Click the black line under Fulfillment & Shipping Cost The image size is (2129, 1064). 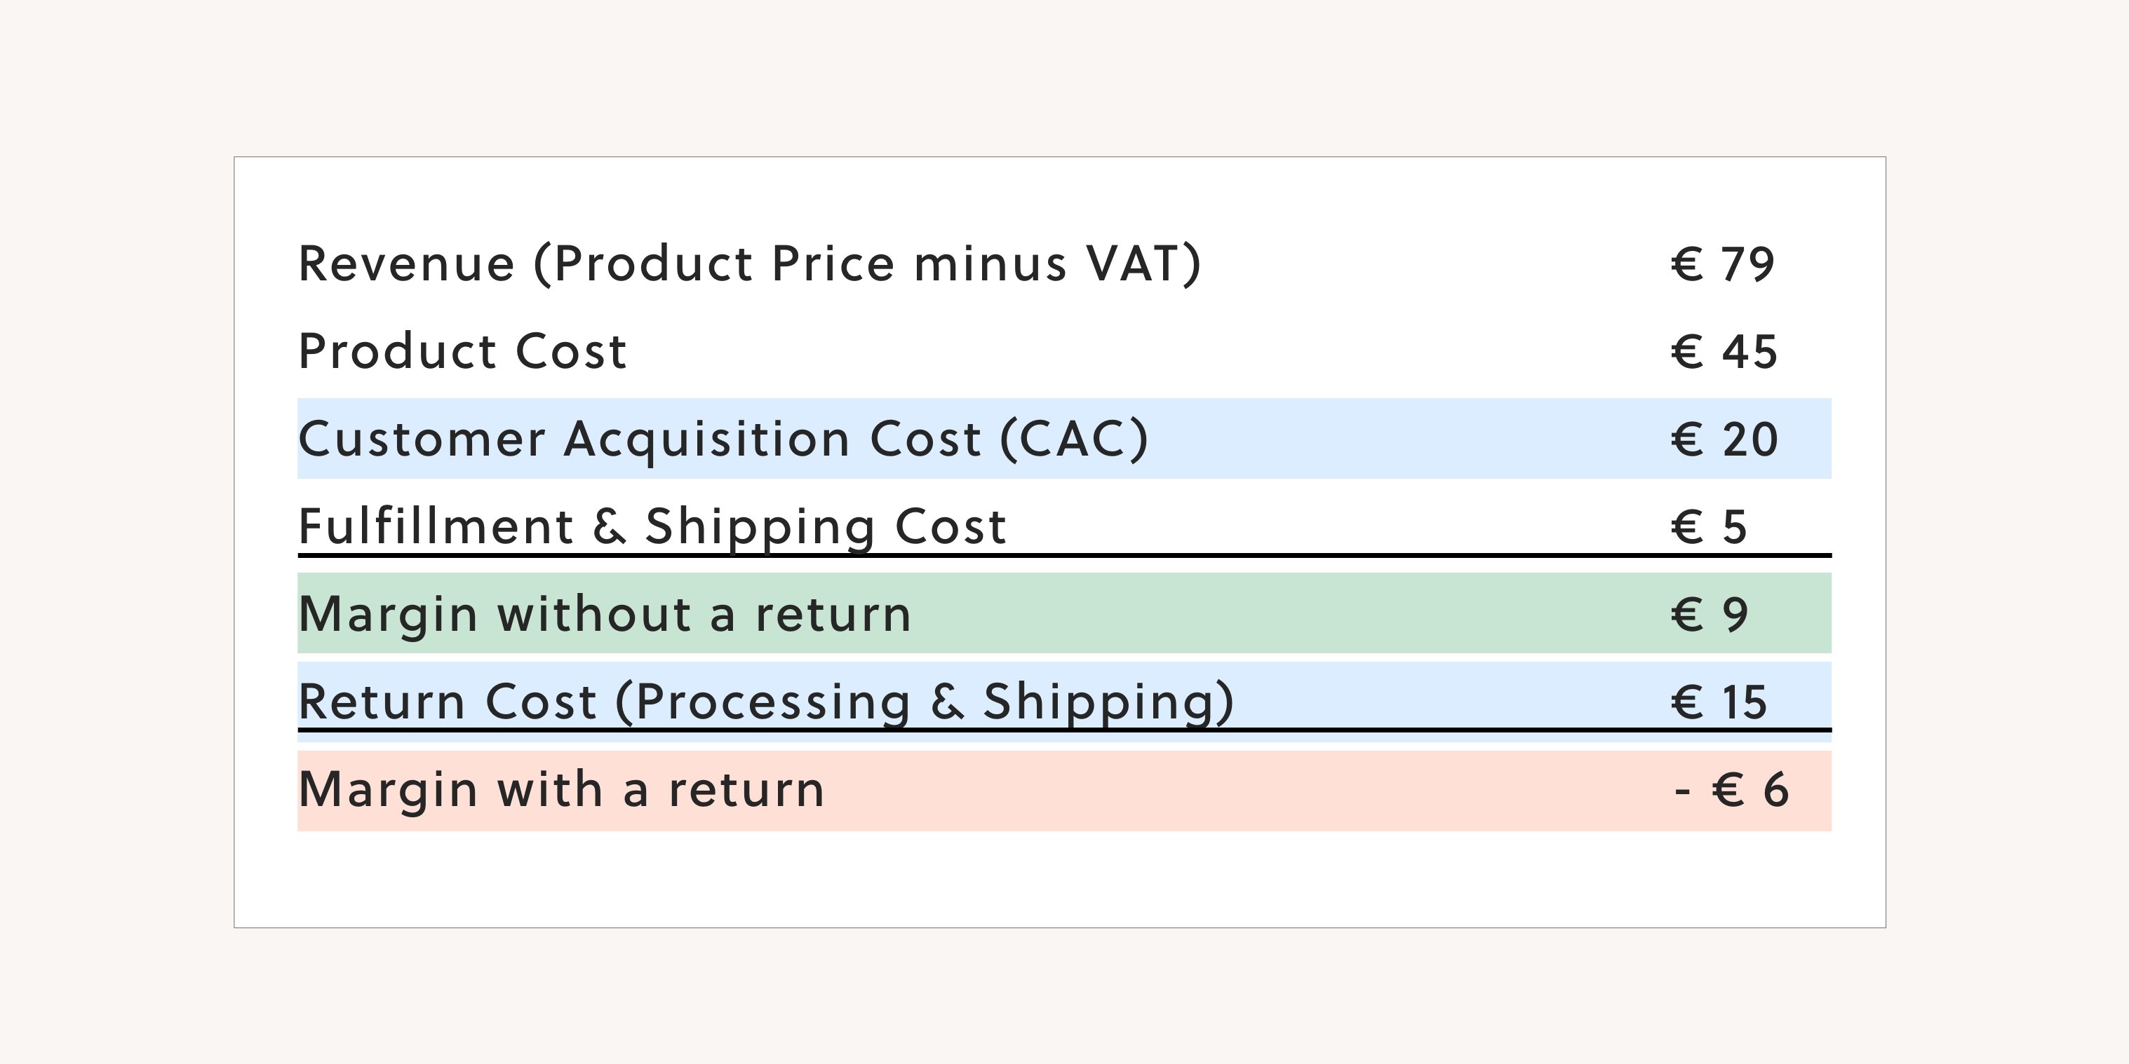[1322, 555]
